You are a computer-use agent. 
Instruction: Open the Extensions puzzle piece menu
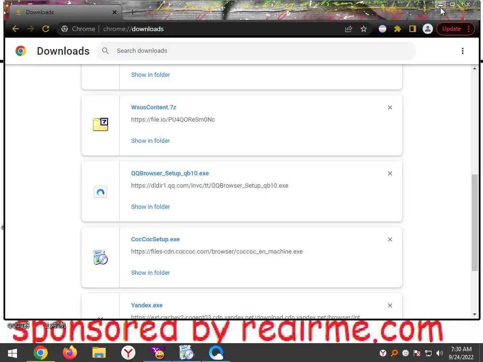[397, 29]
